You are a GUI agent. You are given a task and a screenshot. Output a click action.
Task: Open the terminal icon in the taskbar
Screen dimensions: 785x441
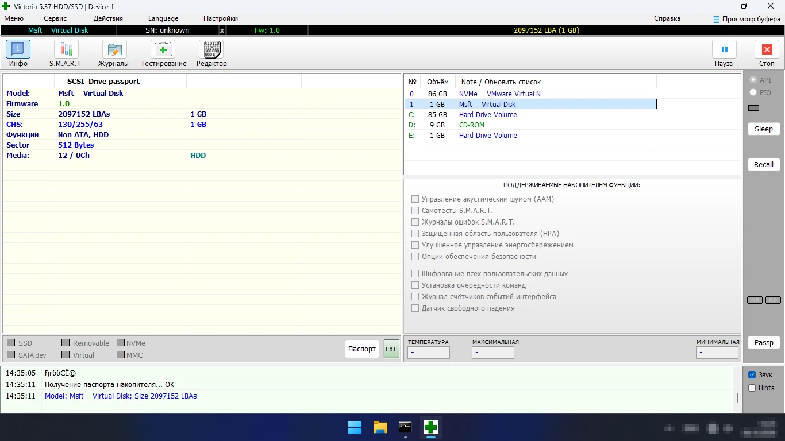[405, 427]
